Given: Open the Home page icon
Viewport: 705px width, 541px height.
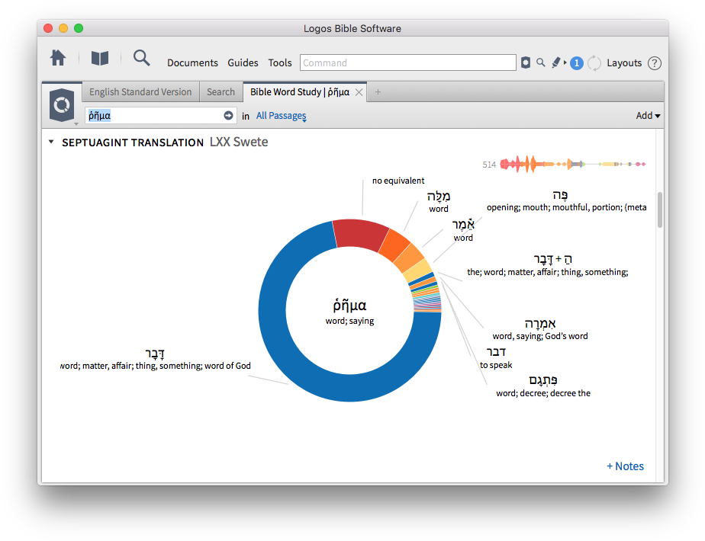Looking at the screenshot, I should (x=58, y=59).
